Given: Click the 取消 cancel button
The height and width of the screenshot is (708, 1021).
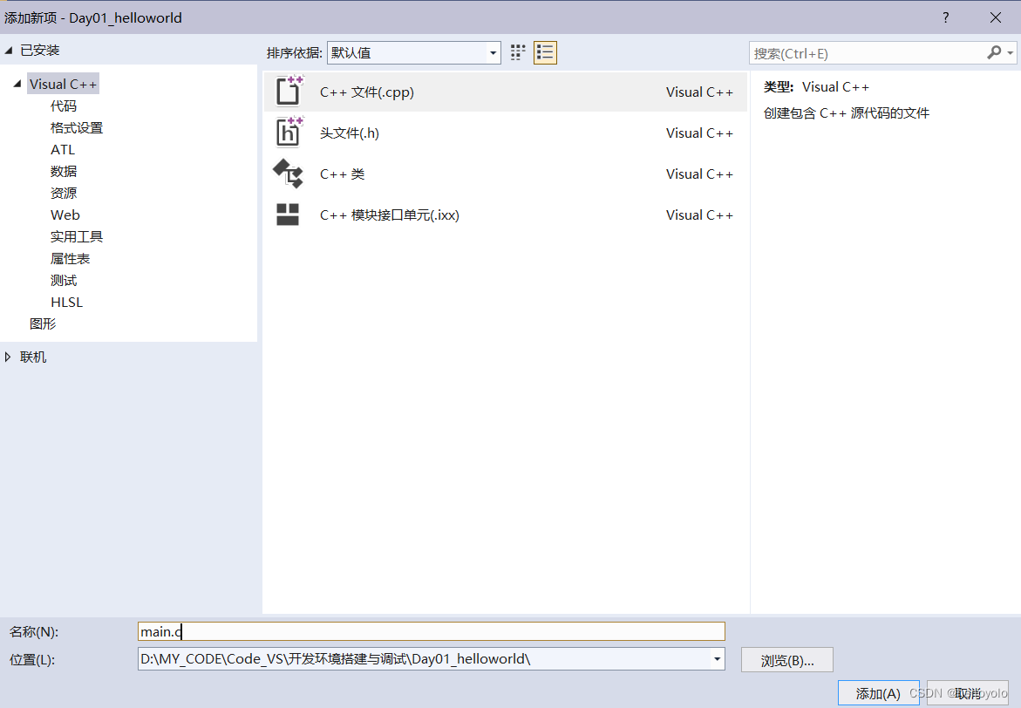Looking at the screenshot, I should (x=967, y=694).
